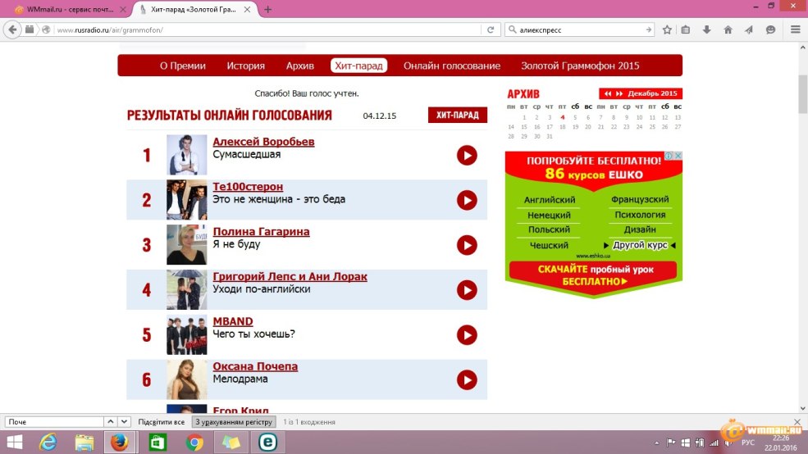Go to browser home page icon
The height and width of the screenshot is (454, 808).
click(x=728, y=30)
